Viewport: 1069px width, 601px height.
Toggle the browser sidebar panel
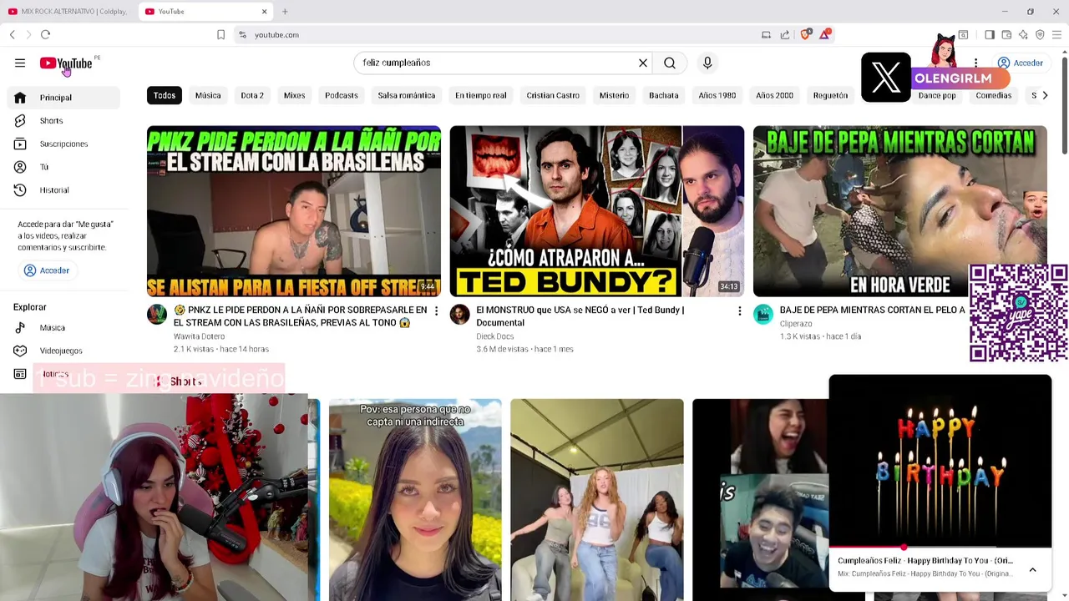tap(990, 34)
